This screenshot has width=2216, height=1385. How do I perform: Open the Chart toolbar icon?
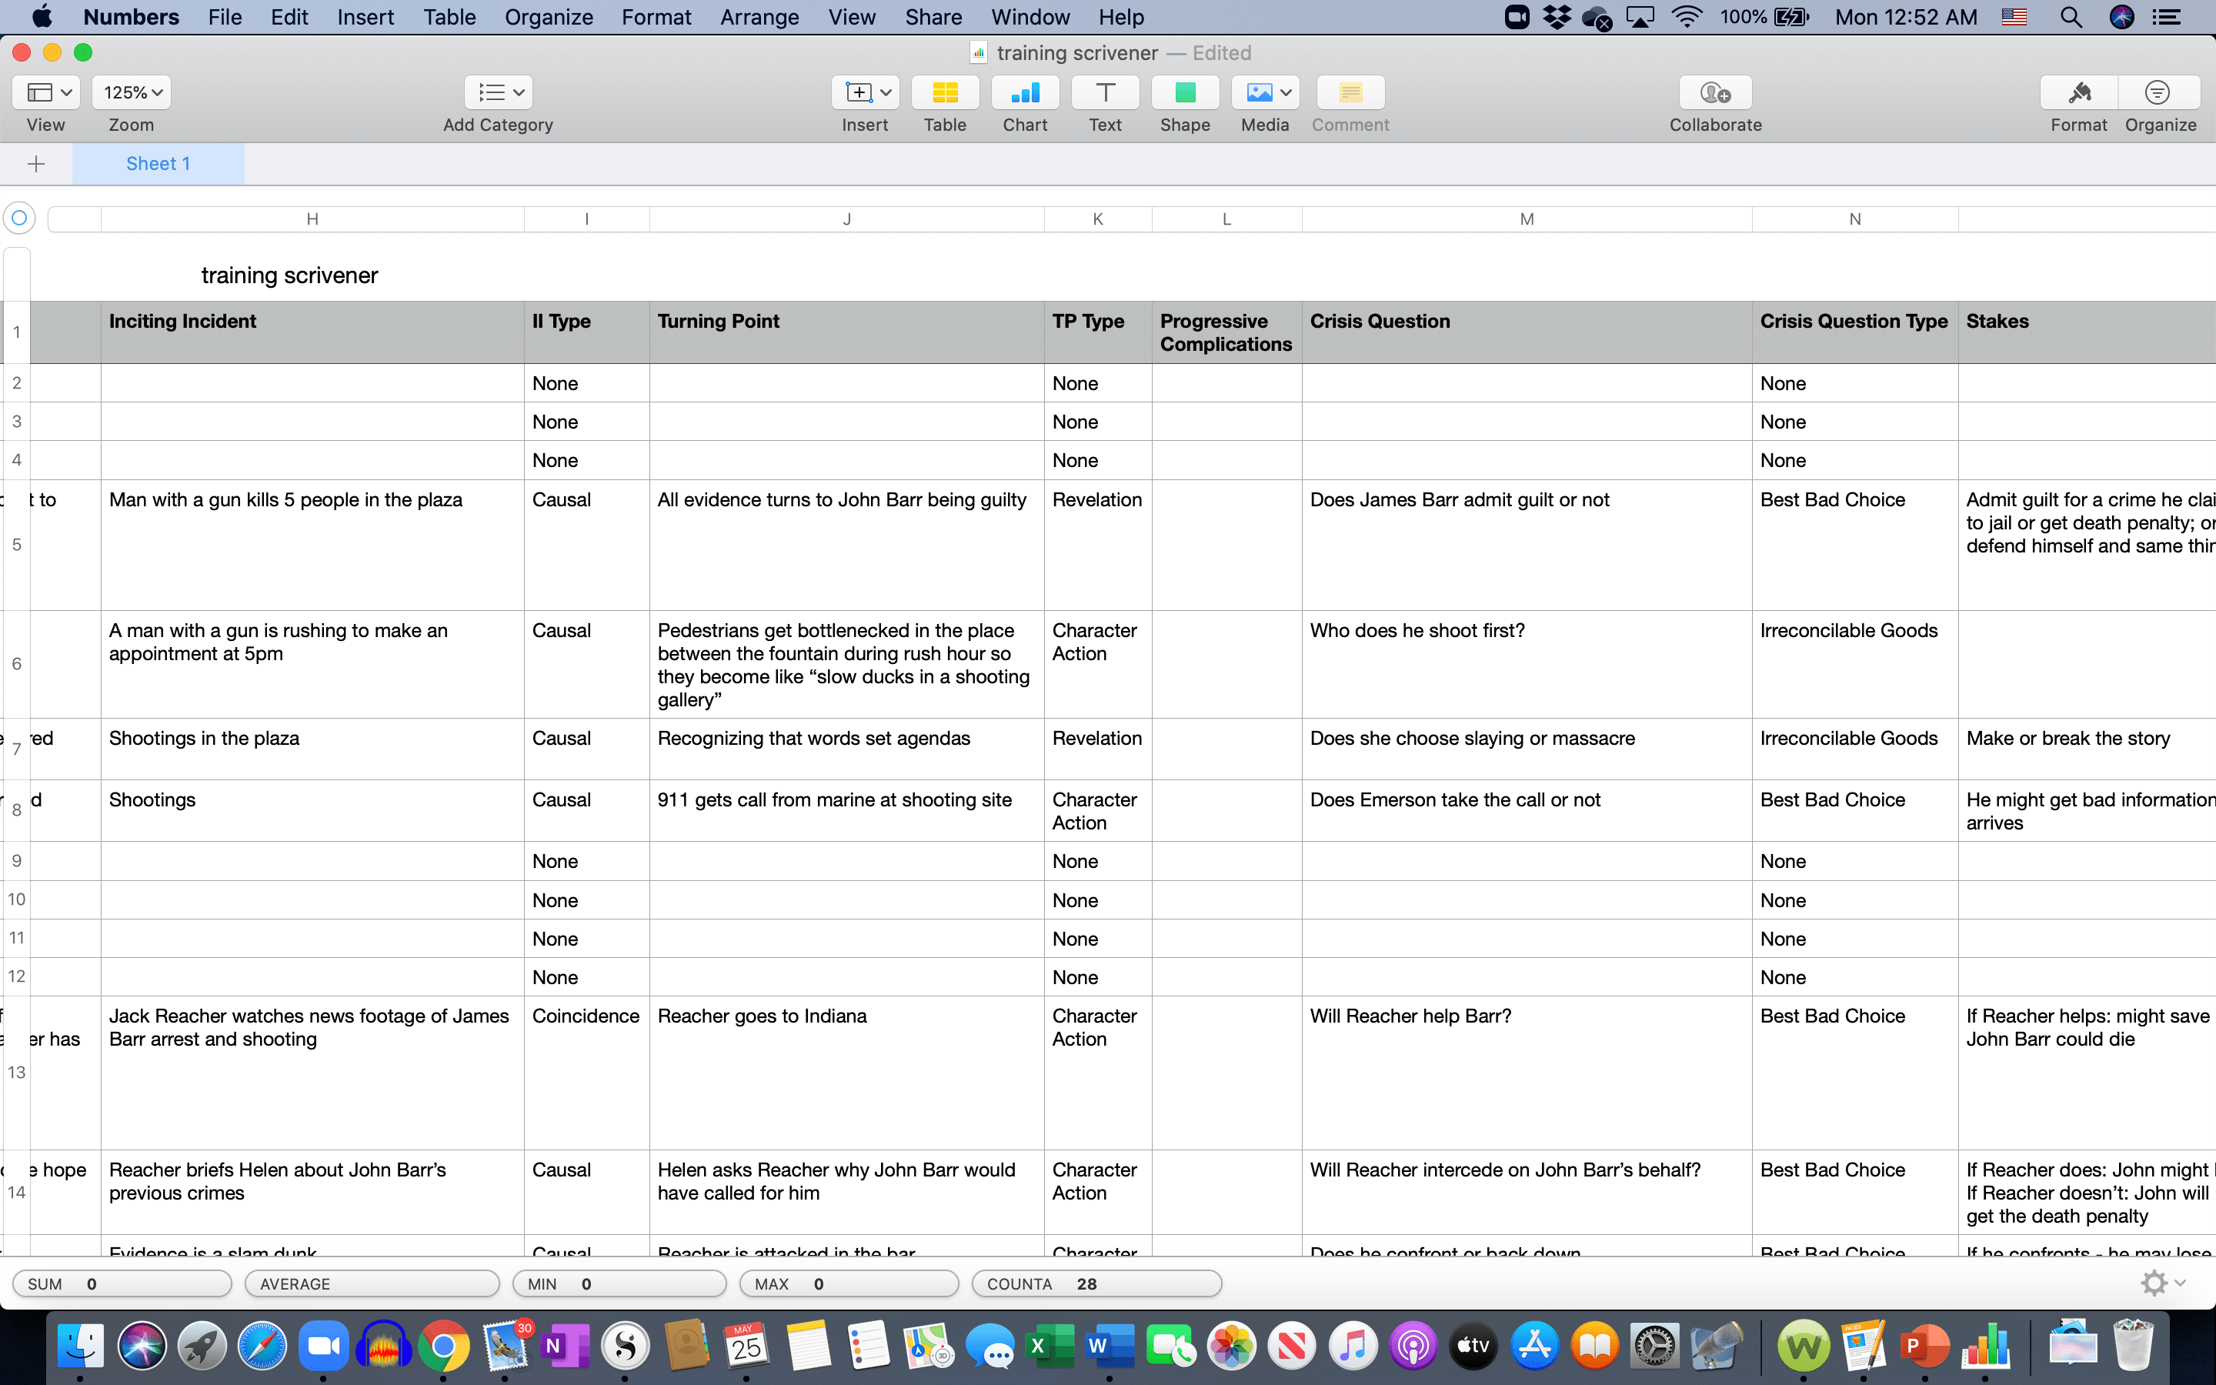(x=1025, y=92)
